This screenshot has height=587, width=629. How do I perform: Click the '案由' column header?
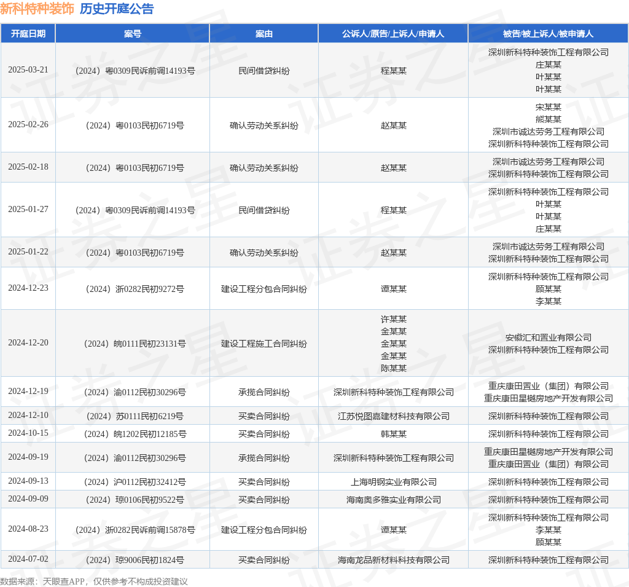pyautogui.click(x=264, y=34)
